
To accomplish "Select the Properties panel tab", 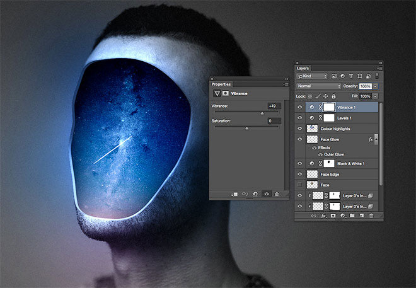I will click(221, 84).
